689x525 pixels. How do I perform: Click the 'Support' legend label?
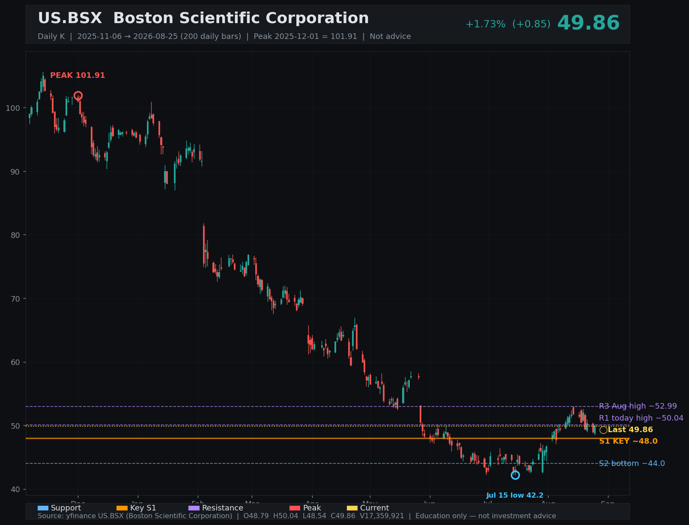[x=66, y=508]
